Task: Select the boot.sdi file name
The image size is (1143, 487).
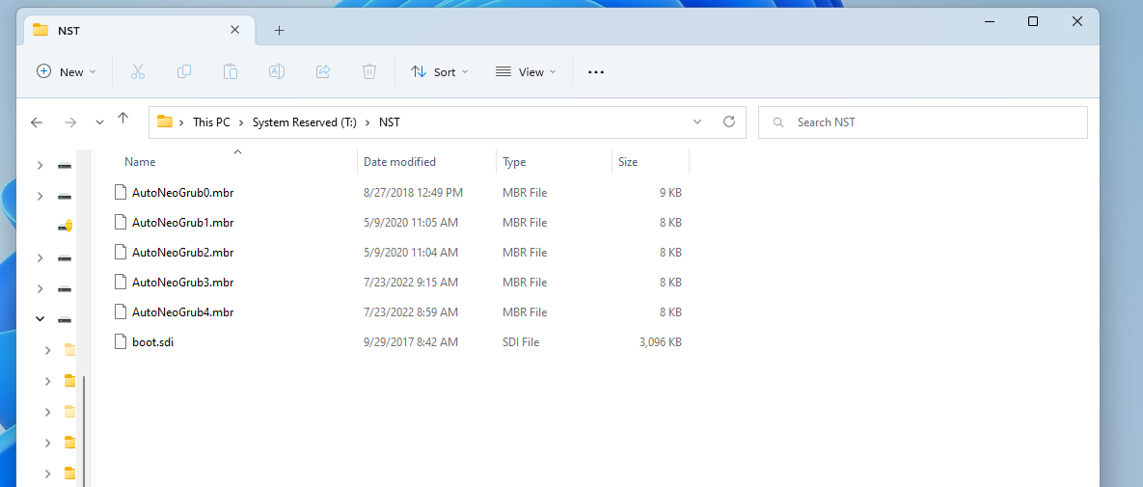Action: [x=153, y=341]
